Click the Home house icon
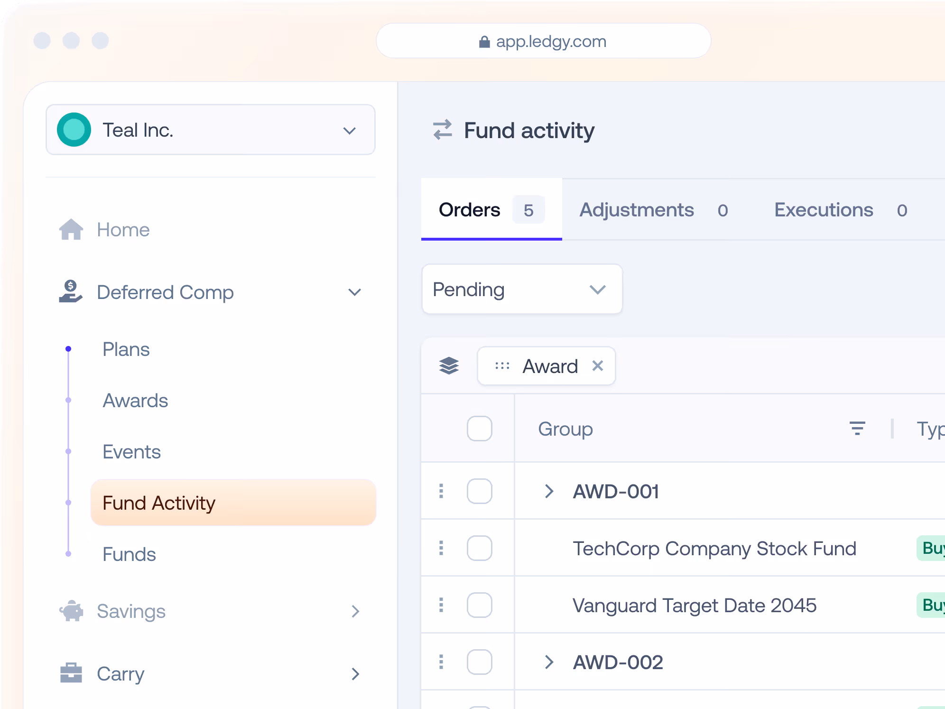This screenshot has width=945, height=709. click(x=71, y=230)
